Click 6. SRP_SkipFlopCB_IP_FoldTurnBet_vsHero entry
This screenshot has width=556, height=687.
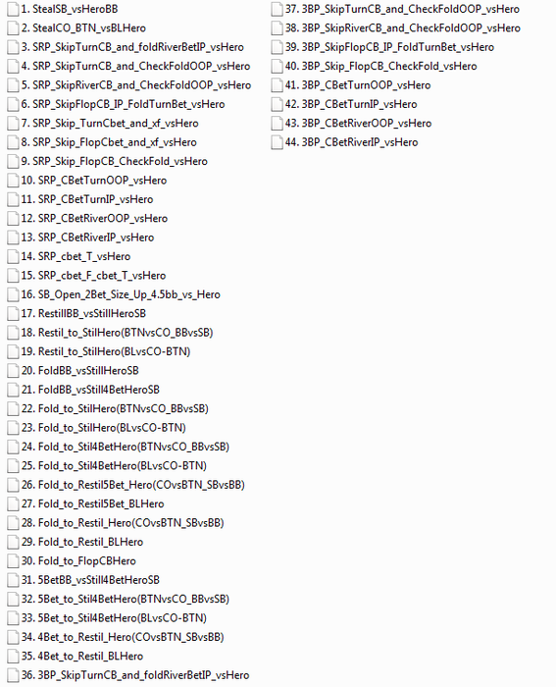(x=123, y=104)
